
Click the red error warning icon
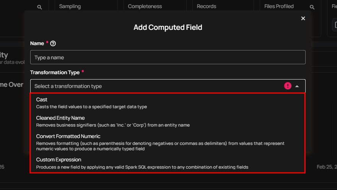(288, 86)
